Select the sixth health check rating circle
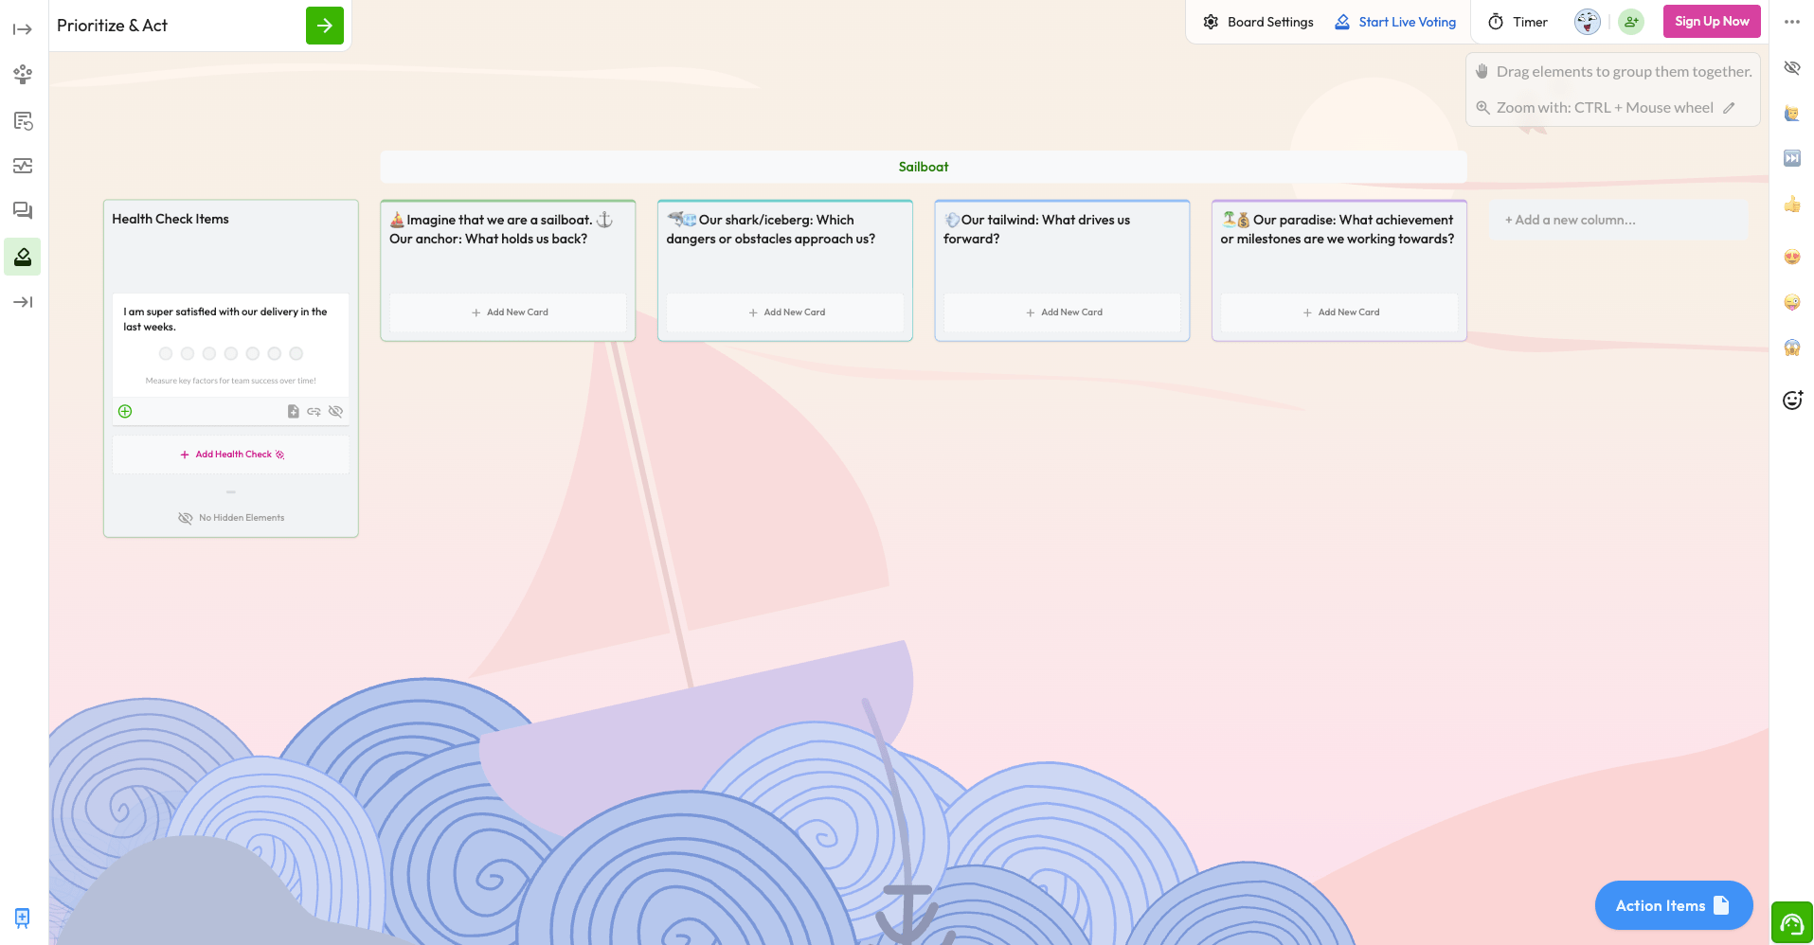Viewport: 1814px width, 945px height. 275,353
